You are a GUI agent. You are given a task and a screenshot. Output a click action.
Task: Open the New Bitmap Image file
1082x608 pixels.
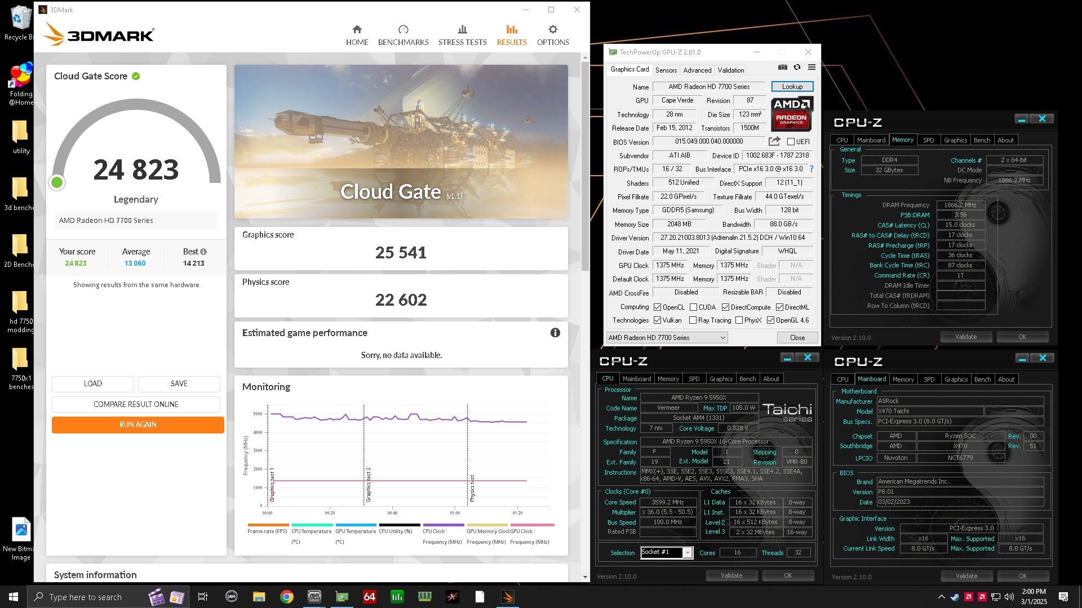[x=20, y=539]
